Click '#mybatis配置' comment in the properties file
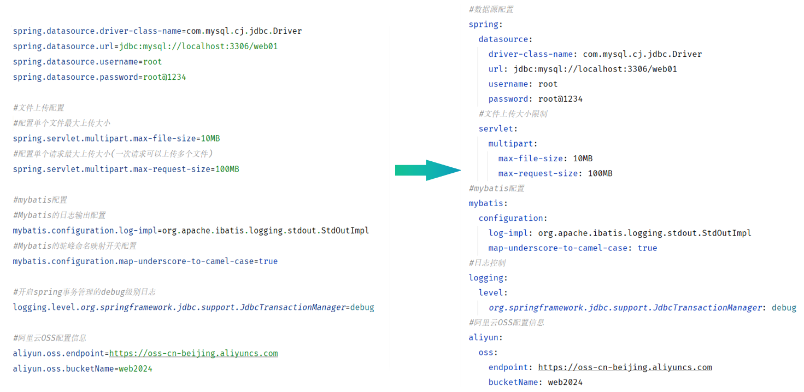This screenshot has width=804, height=392. click(40, 200)
